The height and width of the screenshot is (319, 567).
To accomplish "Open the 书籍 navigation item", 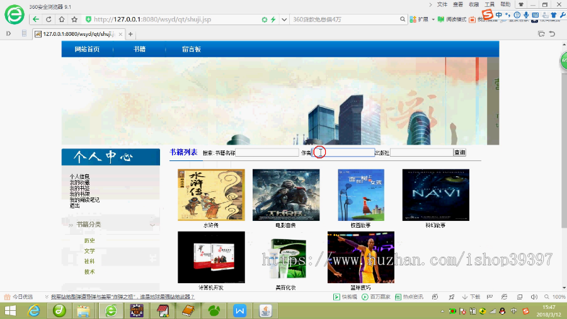I will (139, 49).
